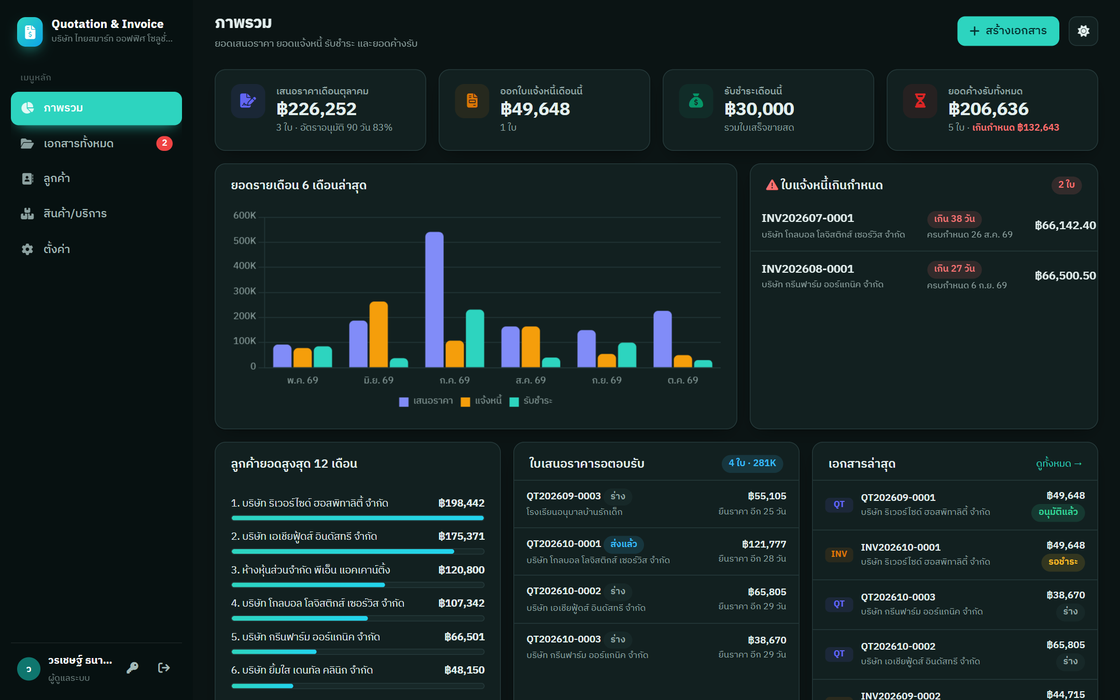Click the green money bag icon

click(696, 101)
